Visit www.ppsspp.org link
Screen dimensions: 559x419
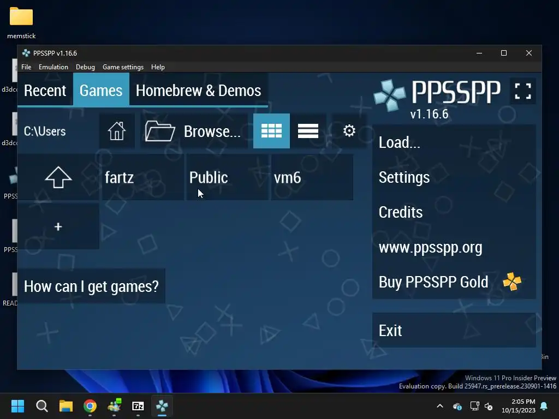[454, 247]
